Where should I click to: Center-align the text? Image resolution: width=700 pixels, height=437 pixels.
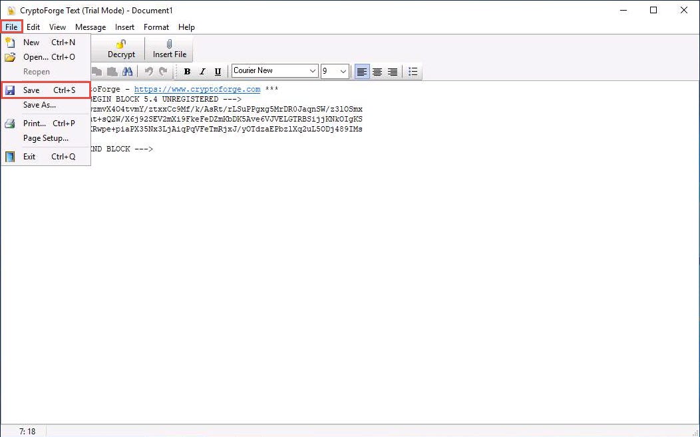pyautogui.click(x=377, y=72)
